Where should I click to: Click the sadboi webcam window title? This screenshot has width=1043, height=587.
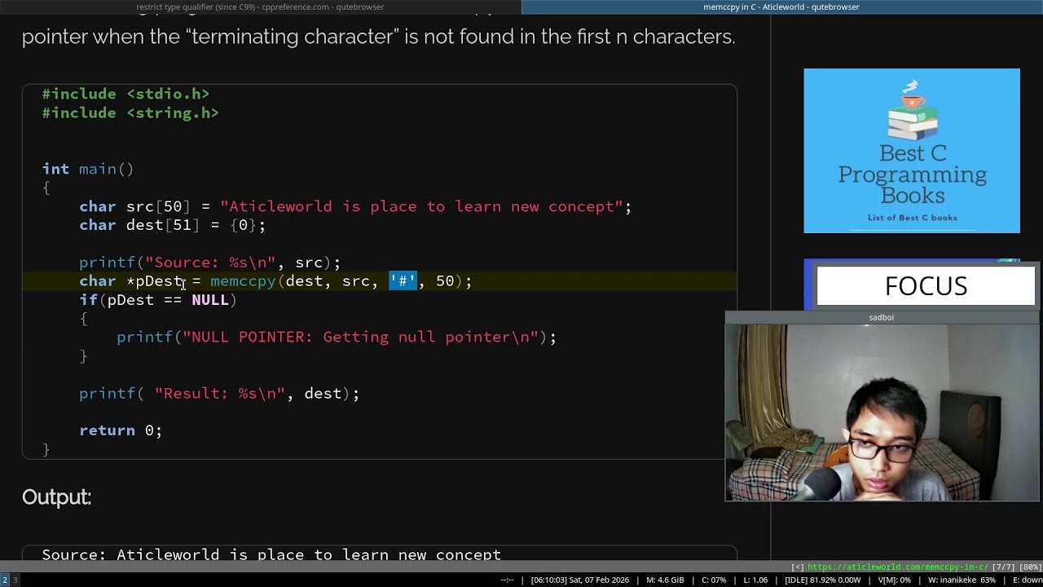(x=882, y=317)
